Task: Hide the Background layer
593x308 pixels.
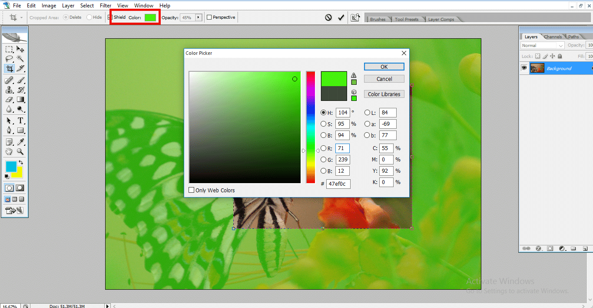Action: (x=524, y=67)
